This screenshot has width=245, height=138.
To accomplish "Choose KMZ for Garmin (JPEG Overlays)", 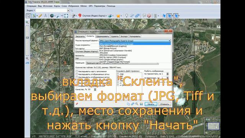I will point(113,57).
